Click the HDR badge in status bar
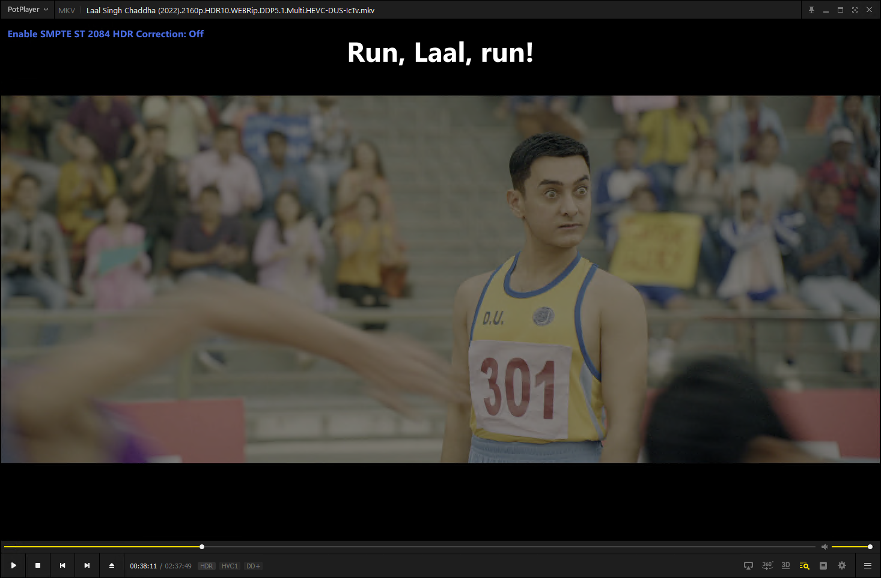Screen dimensions: 881x578 (x=206, y=566)
